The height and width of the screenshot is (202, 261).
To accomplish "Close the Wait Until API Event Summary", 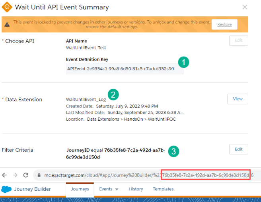I will (245, 7).
